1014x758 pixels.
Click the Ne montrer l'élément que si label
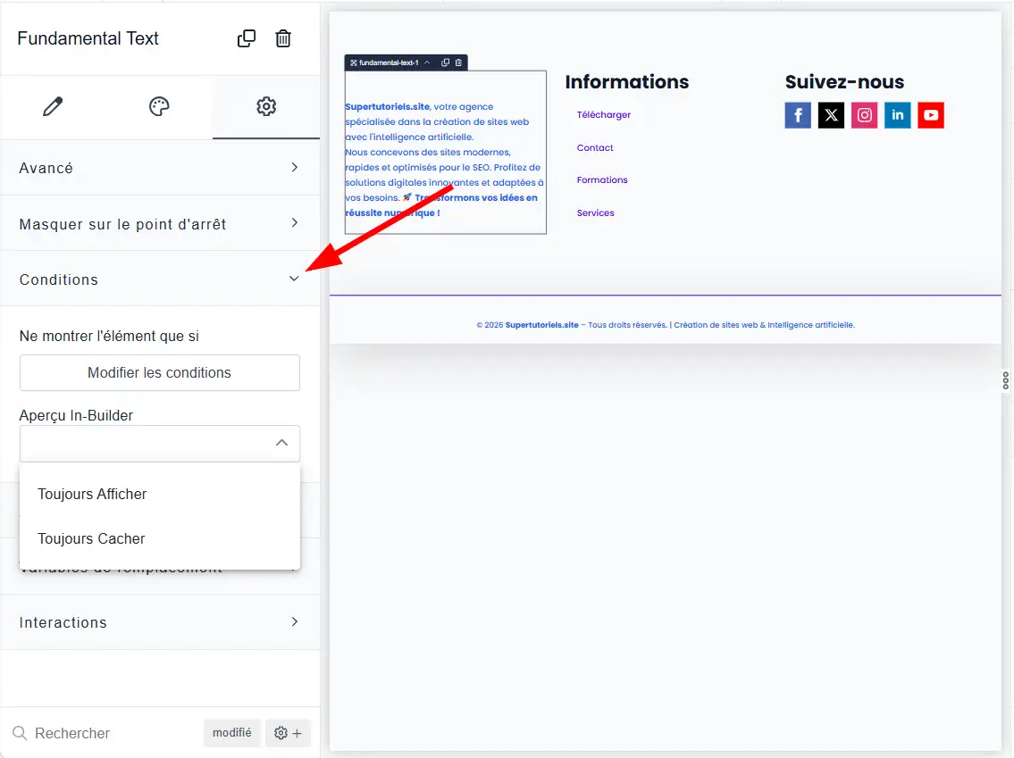click(x=109, y=337)
